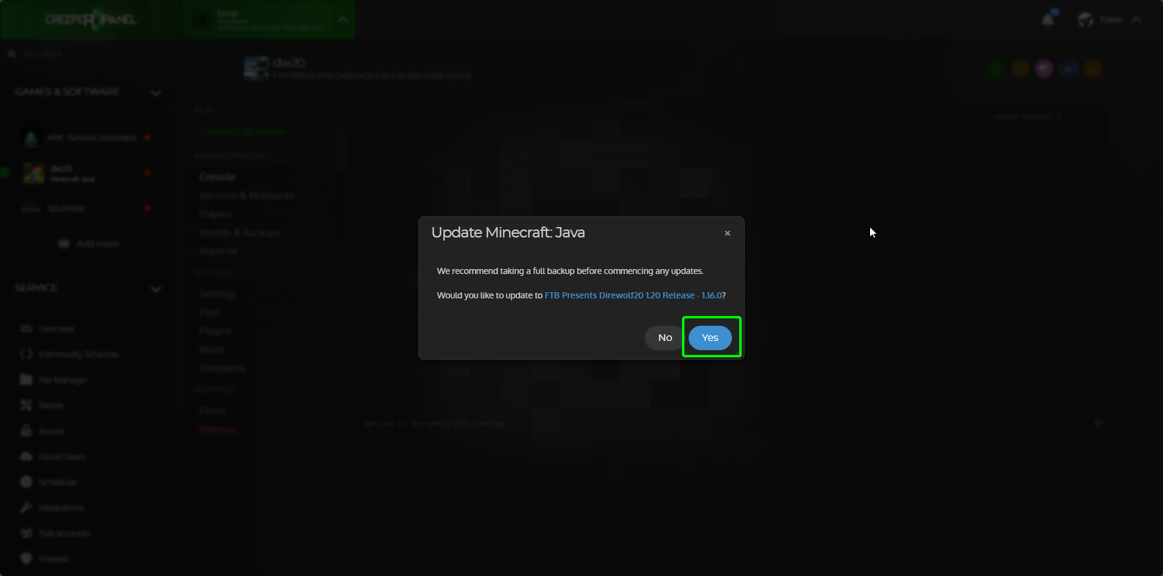Click Add more games button
This screenshot has width=1163, height=576.
click(89, 244)
